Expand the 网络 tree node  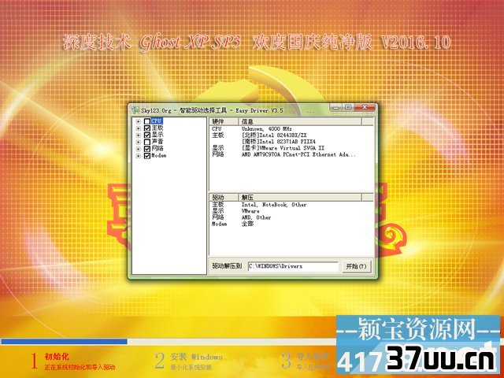(x=139, y=149)
